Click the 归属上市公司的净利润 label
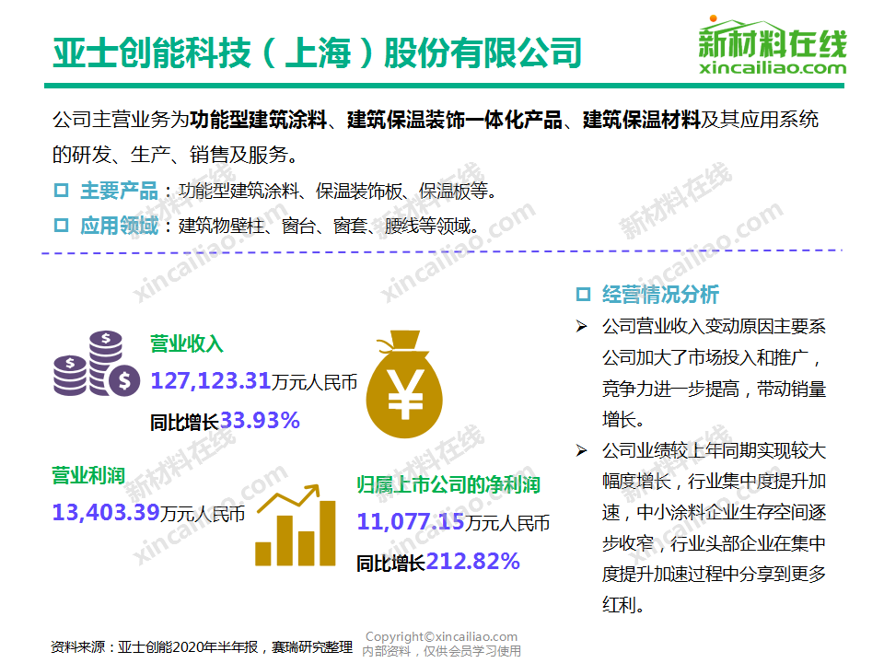Image resolution: width=884 pixels, height=663 pixels. pyautogui.click(x=448, y=484)
